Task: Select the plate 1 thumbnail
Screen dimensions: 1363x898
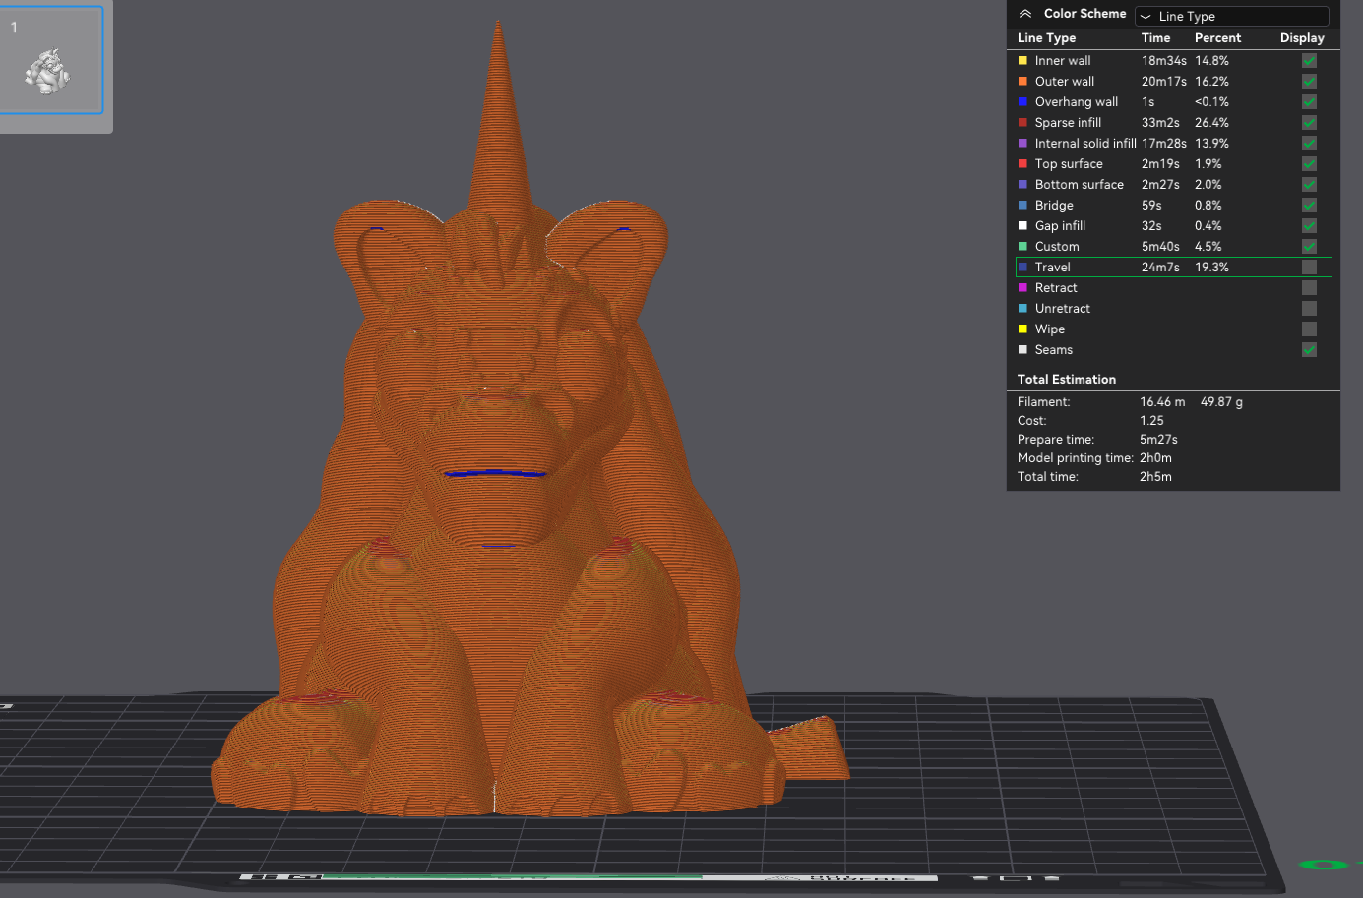Action: coord(52,60)
